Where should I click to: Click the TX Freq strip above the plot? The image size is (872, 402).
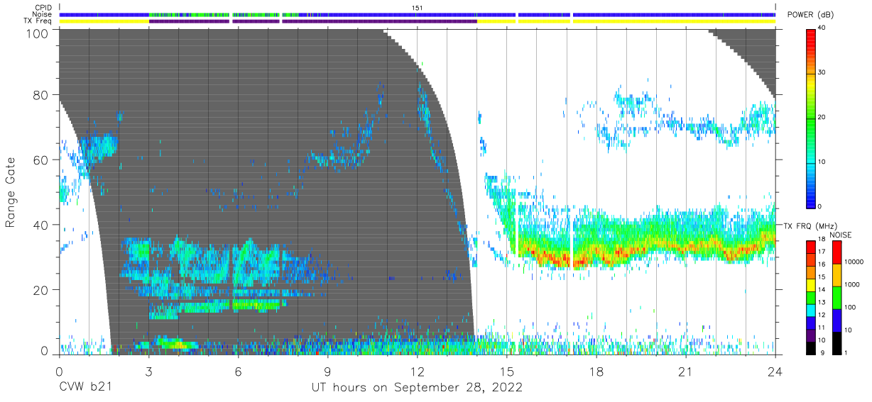[x=417, y=21]
